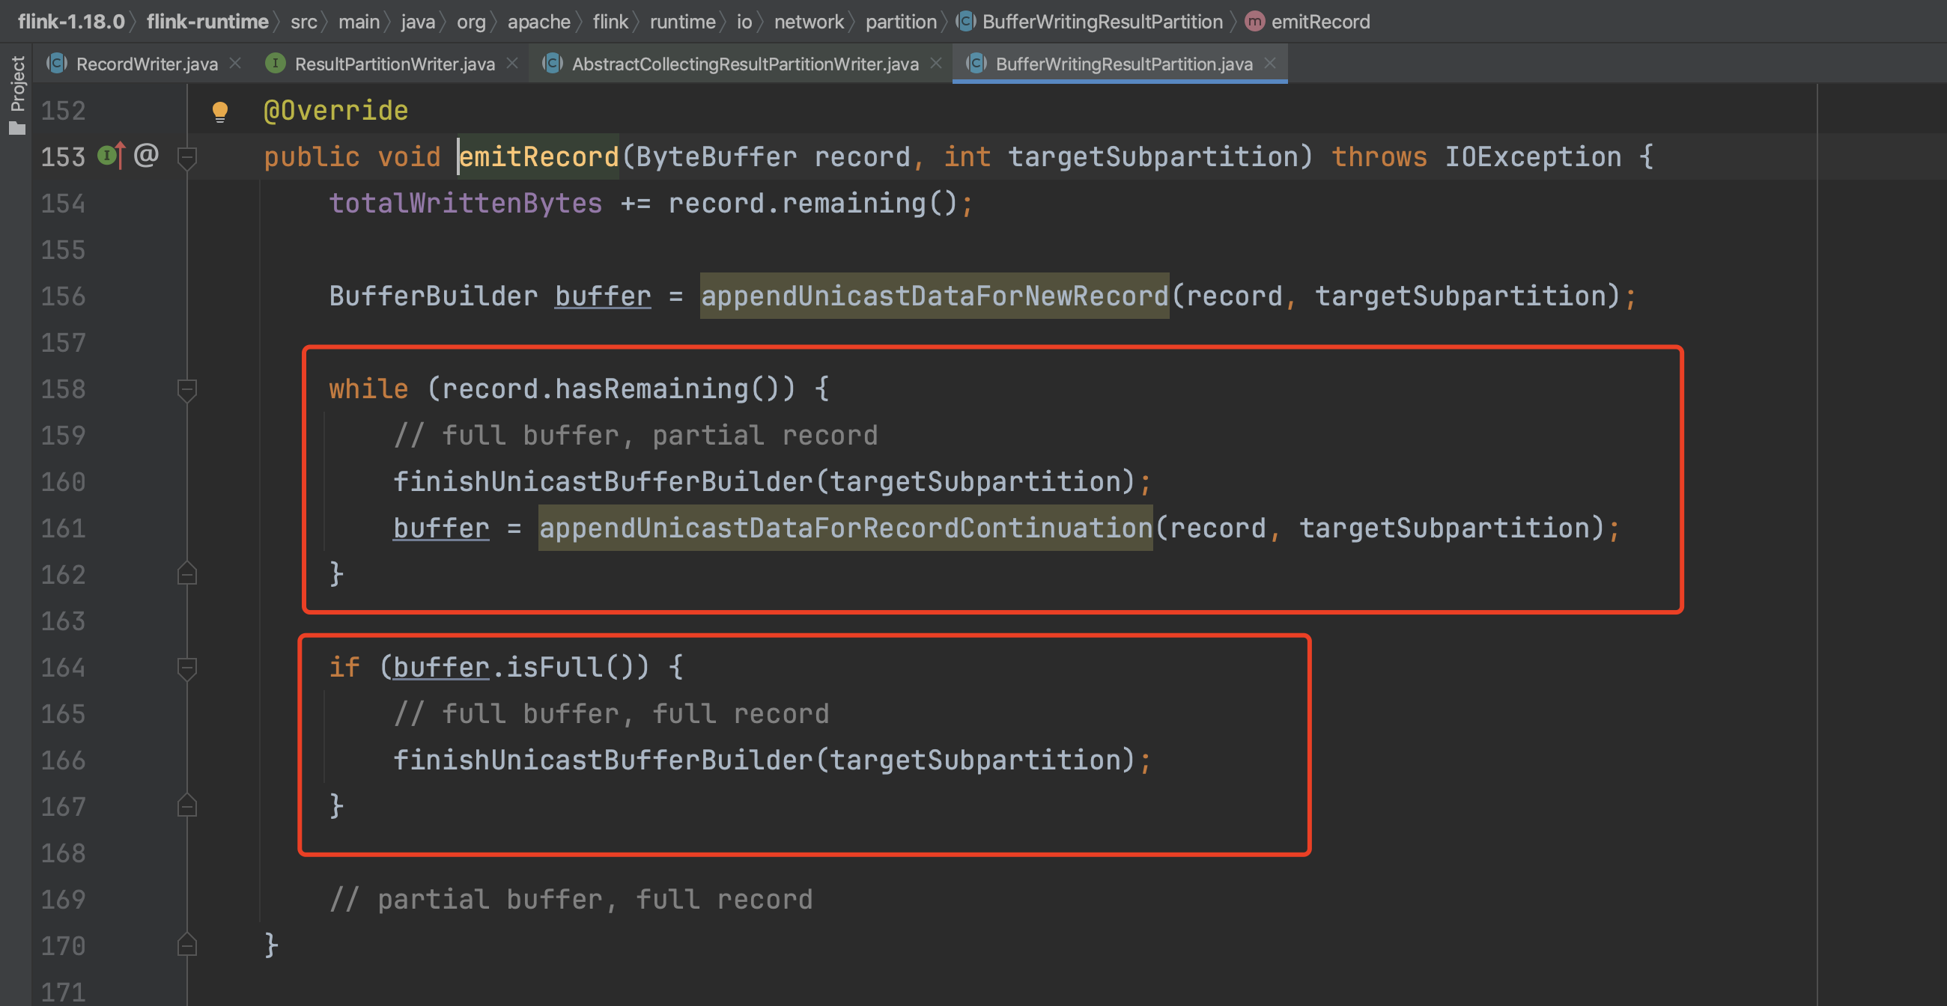The width and height of the screenshot is (1947, 1006).
Task: Click the emitRecord method icon in breadcrumb
Action: 1254,22
